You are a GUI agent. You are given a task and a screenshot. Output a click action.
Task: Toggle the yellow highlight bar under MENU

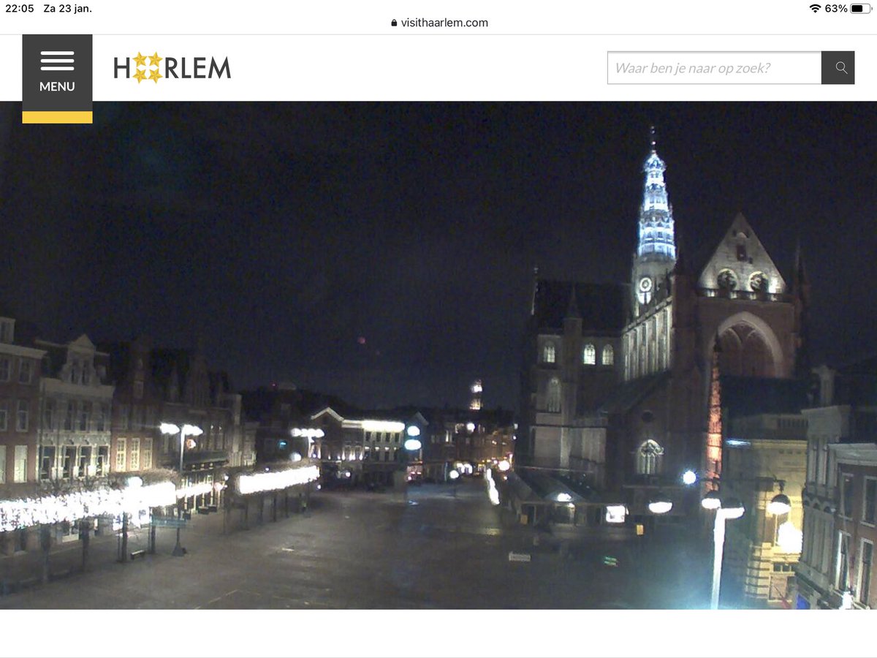pyautogui.click(x=57, y=117)
